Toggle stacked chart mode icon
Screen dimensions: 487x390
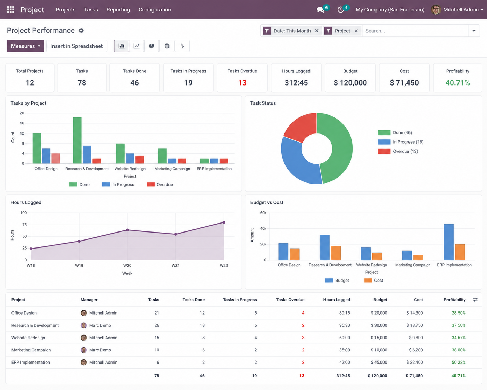167,46
